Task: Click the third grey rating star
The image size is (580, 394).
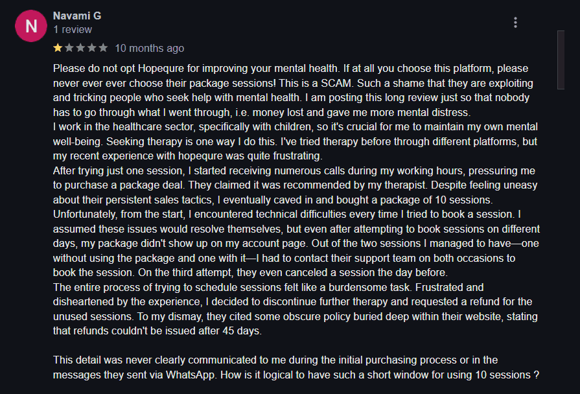Action: click(x=80, y=48)
